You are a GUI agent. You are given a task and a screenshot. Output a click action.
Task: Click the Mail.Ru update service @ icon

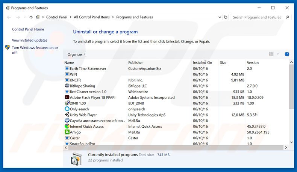(67, 120)
